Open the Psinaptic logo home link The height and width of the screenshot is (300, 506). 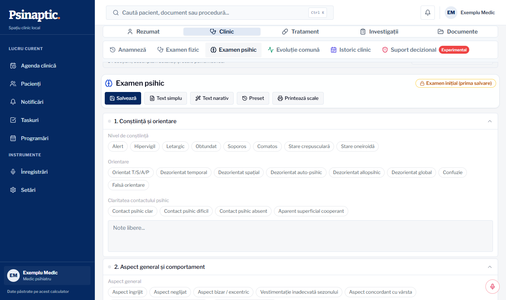click(34, 15)
